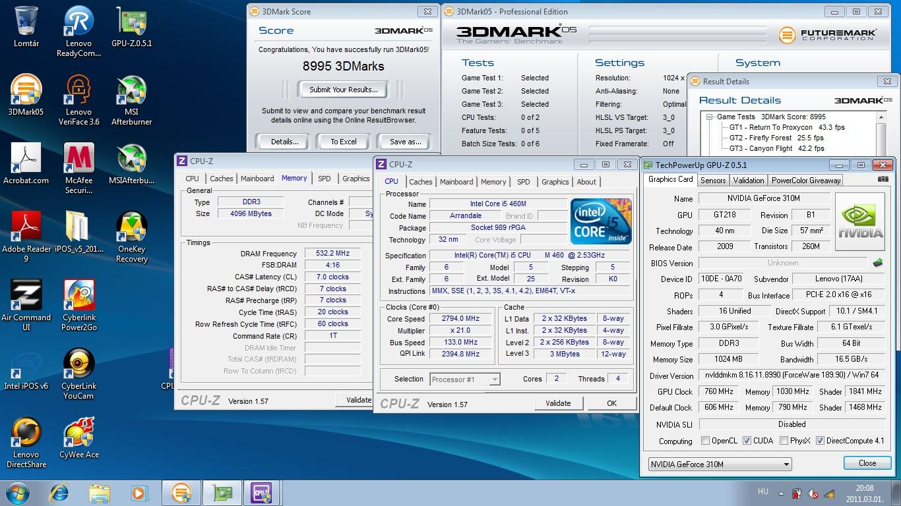
Task: Click the Memory Size 1024 MB field
Action: point(729,359)
